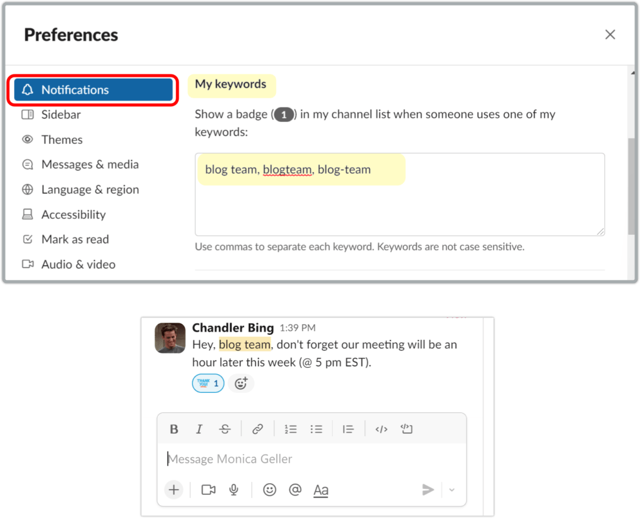Click the 1:39 PM message timestamp
Image resolution: width=640 pixels, height=518 pixels.
pos(297,328)
